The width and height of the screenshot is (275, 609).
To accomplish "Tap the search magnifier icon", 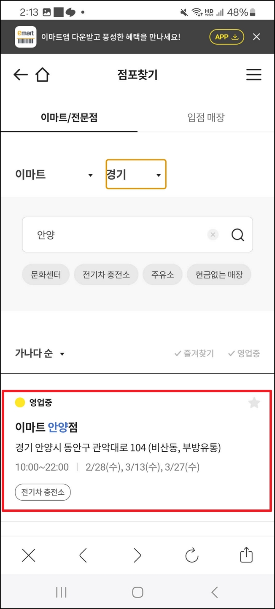I will [237, 235].
